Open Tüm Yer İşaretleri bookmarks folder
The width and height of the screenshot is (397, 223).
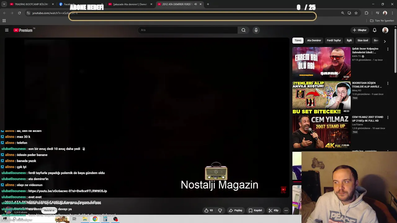(x=382, y=21)
